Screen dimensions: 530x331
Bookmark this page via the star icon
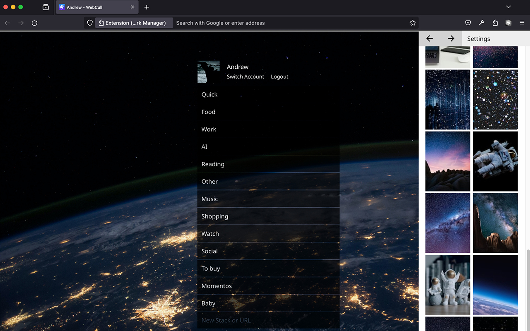(412, 23)
